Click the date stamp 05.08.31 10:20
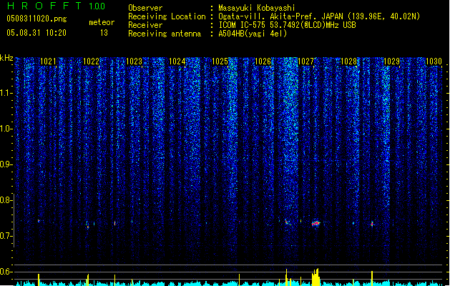 coord(36,33)
